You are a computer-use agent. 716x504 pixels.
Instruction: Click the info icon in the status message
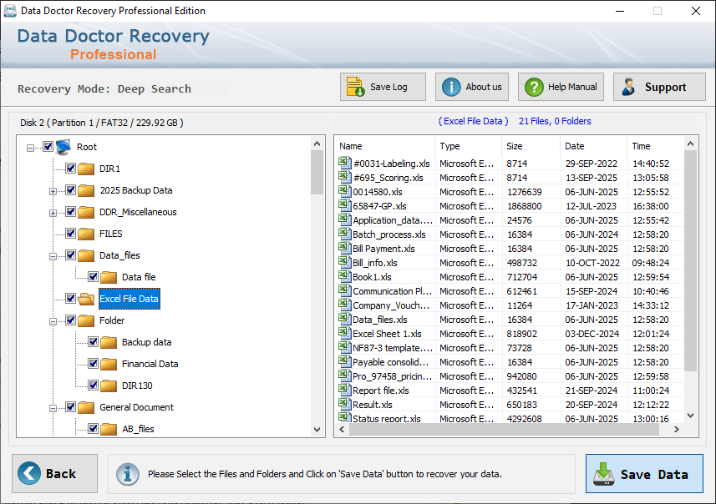127,474
